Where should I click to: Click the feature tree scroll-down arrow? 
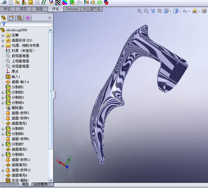pos(50,180)
